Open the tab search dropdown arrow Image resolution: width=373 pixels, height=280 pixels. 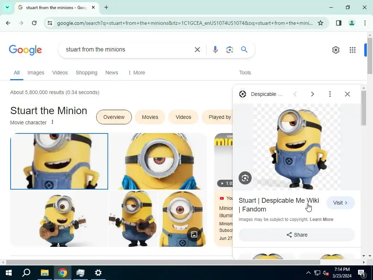(x=7, y=7)
